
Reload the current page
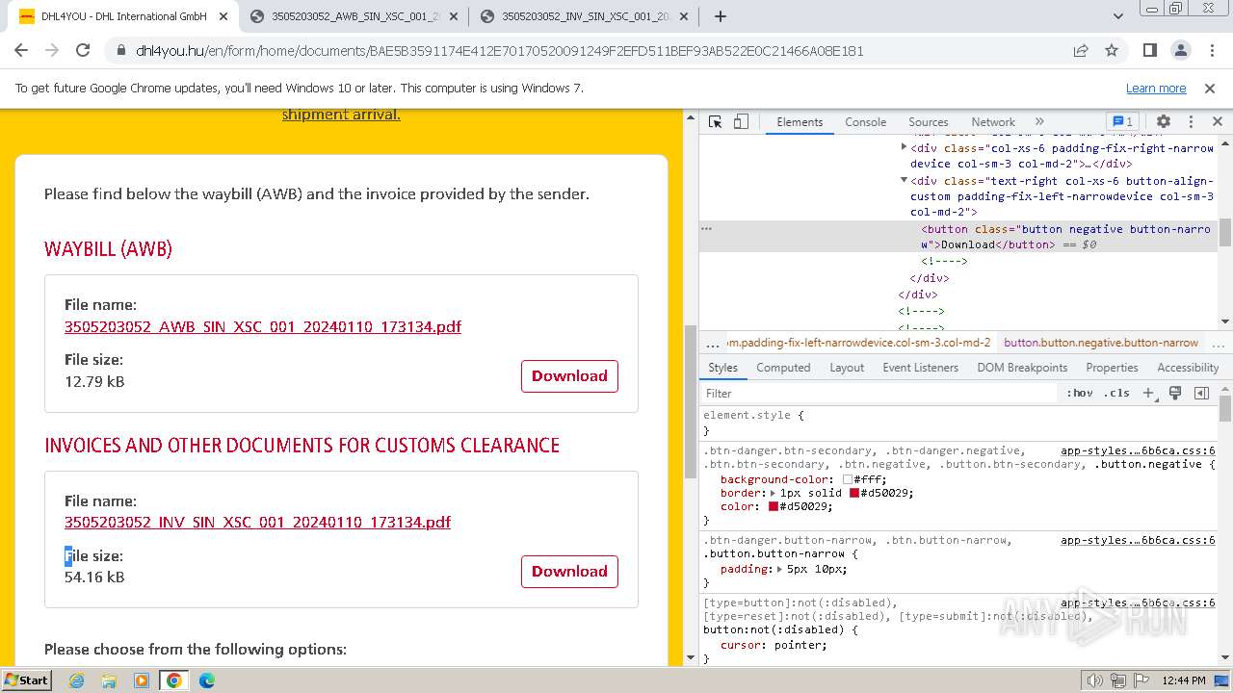point(83,51)
